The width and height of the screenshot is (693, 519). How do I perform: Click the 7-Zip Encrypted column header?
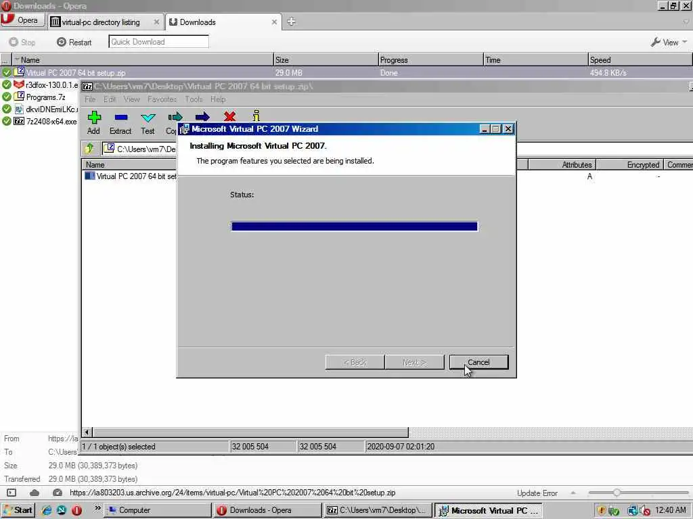click(x=630, y=165)
